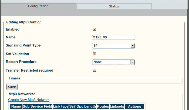Open the Status tab

114,6
